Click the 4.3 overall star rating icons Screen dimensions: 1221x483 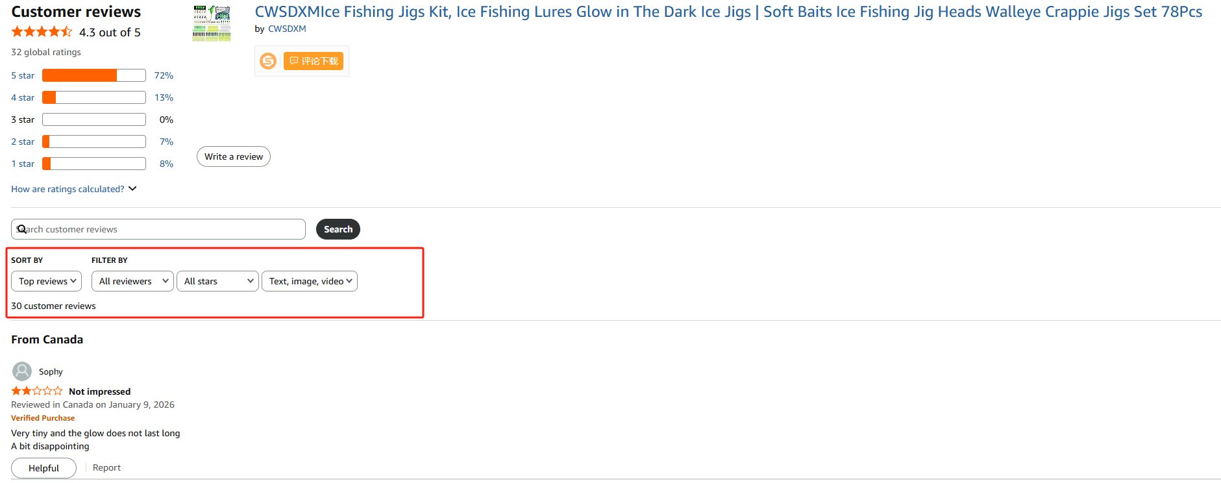[x=42, y=32]
